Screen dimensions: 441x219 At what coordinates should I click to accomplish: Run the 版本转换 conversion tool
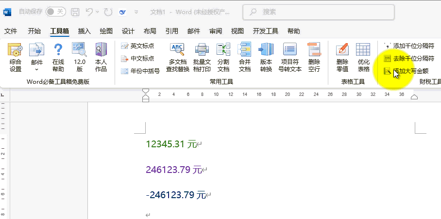266,57
